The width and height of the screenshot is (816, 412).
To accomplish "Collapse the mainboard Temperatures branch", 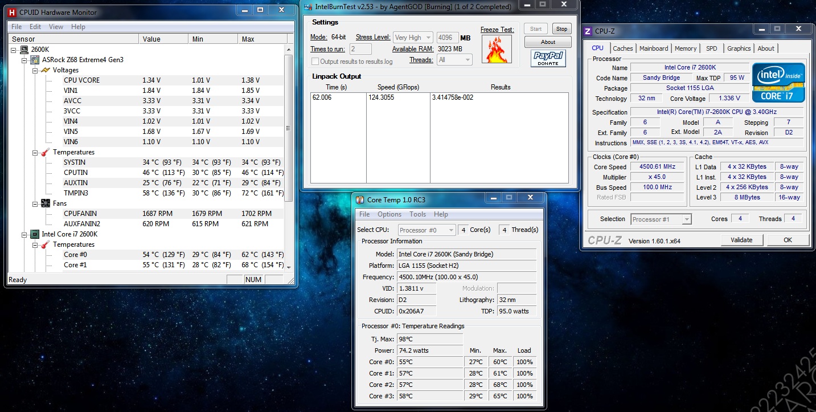I will coord(34,152).
